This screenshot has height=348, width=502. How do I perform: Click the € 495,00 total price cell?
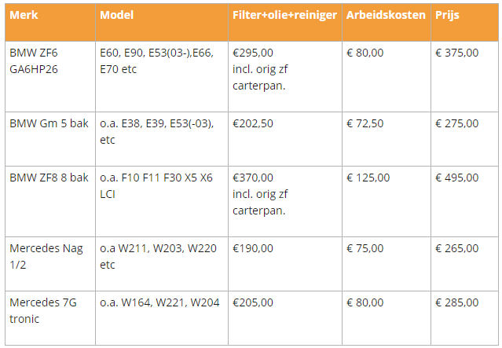[456, 178]
